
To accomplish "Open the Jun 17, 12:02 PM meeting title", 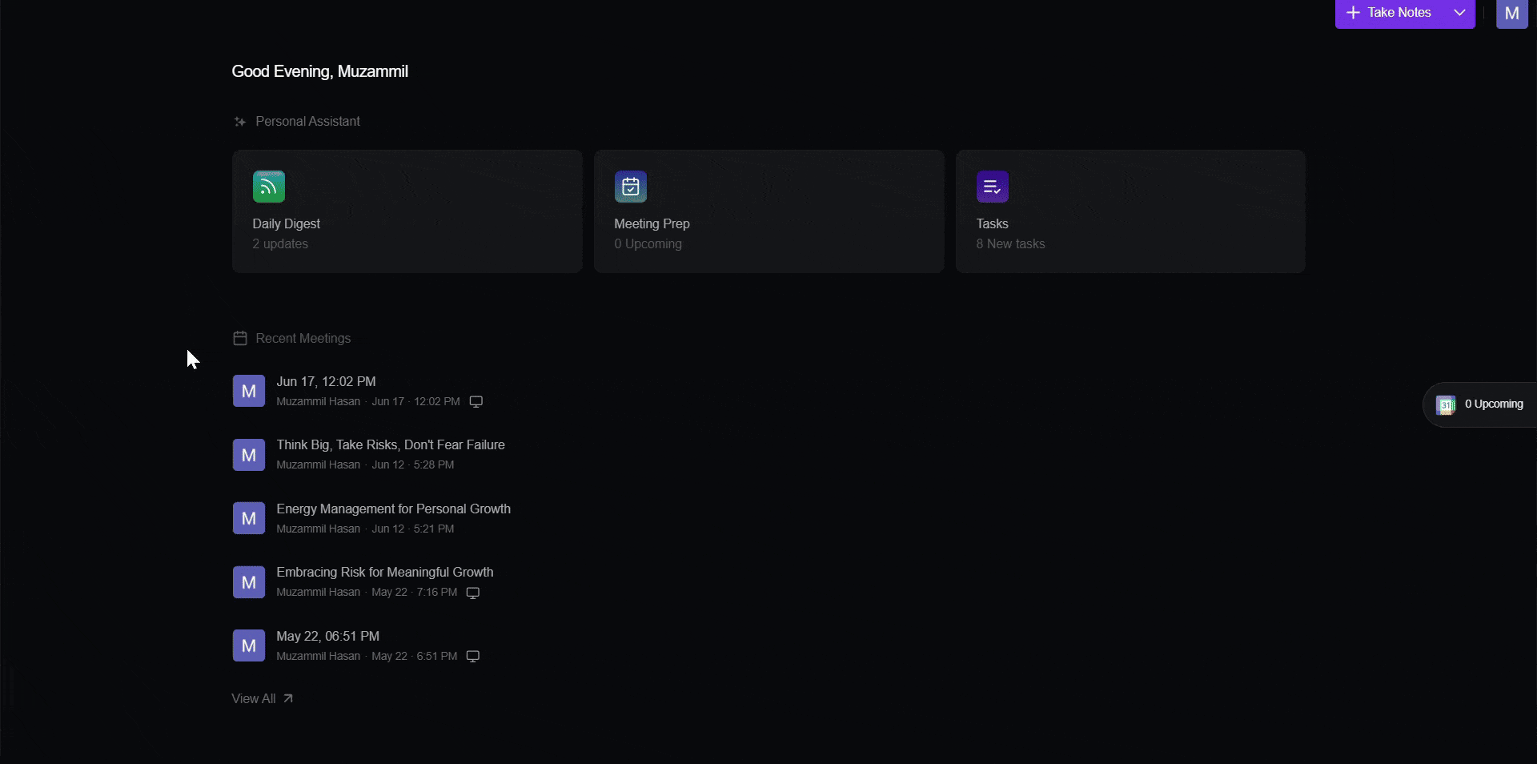I will (x=326, y=381).
